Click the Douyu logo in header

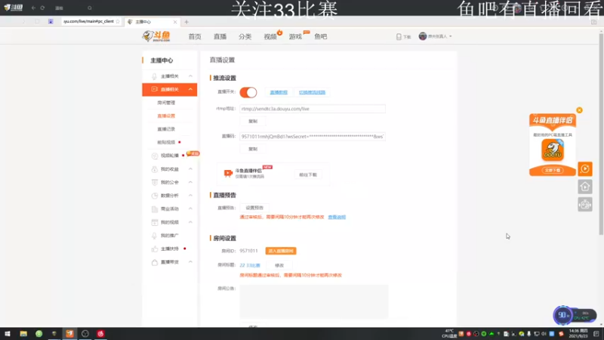pyautogui.click(x=156, y=36)
